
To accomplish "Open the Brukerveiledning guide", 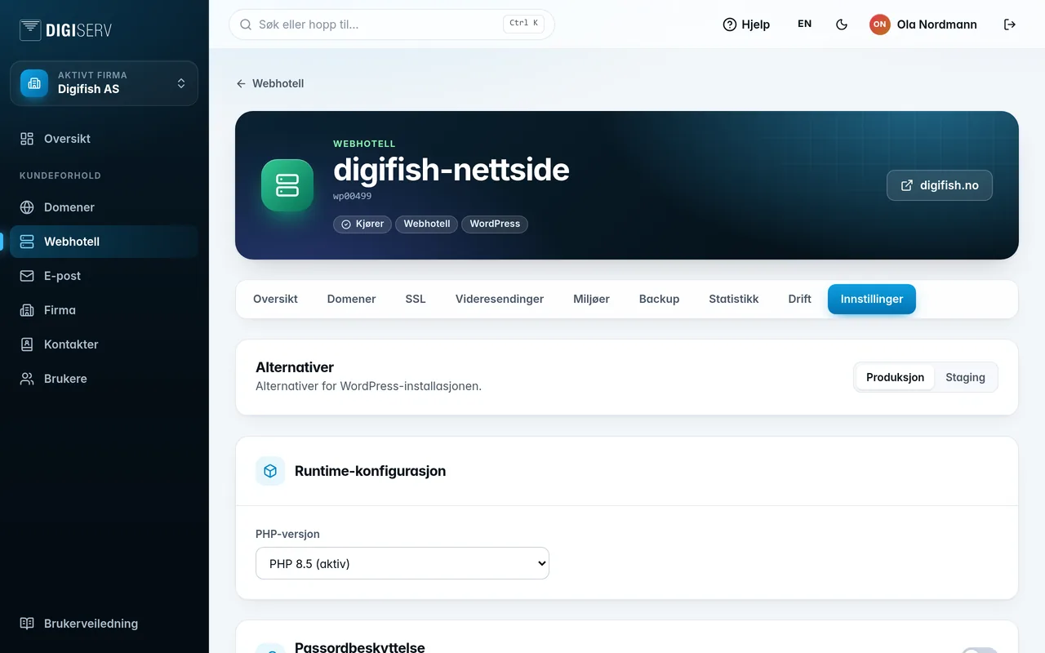I will pos(104,624).
